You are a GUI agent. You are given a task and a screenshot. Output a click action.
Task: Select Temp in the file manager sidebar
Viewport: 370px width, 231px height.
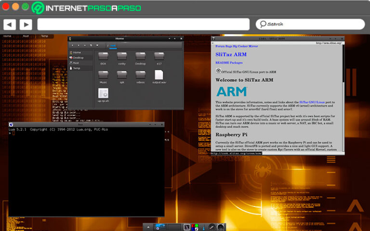[76, 68]
